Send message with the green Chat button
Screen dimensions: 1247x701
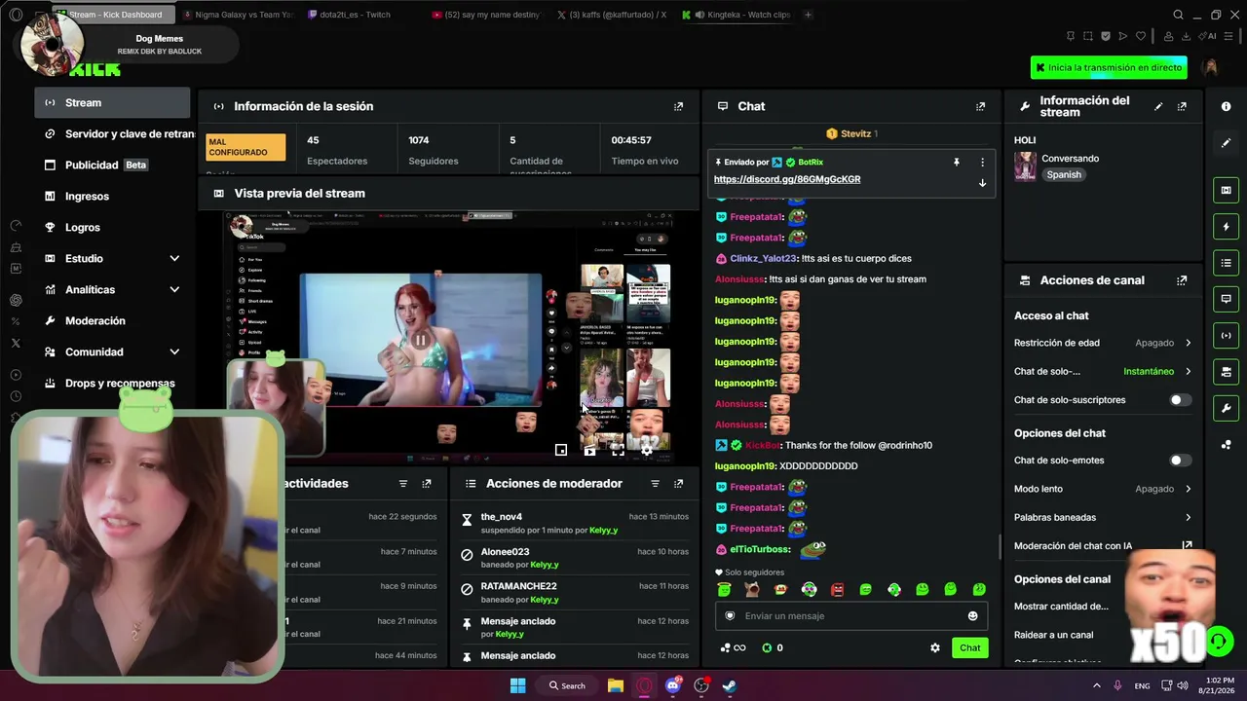tap(970, 647)
